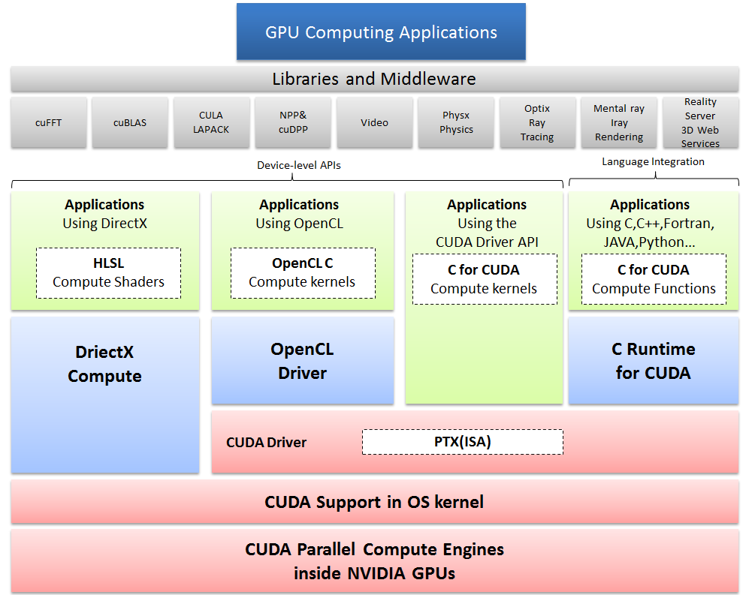Select the Libraries and Middleware bar
Image resolution: width=749 pixels, height=595 pixels.
[x=374, y=79]
